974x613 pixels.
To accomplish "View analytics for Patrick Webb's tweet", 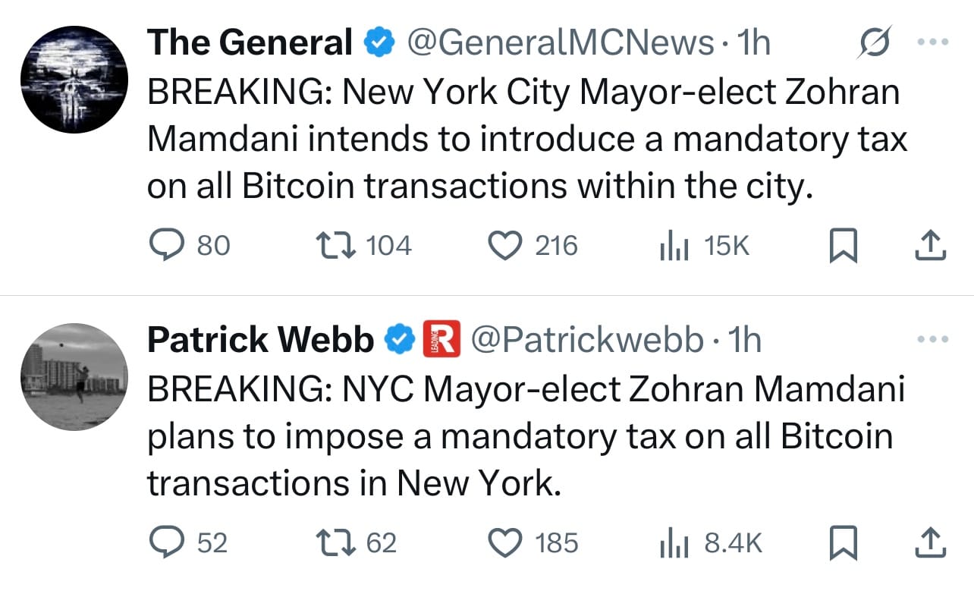I will 672,542.
